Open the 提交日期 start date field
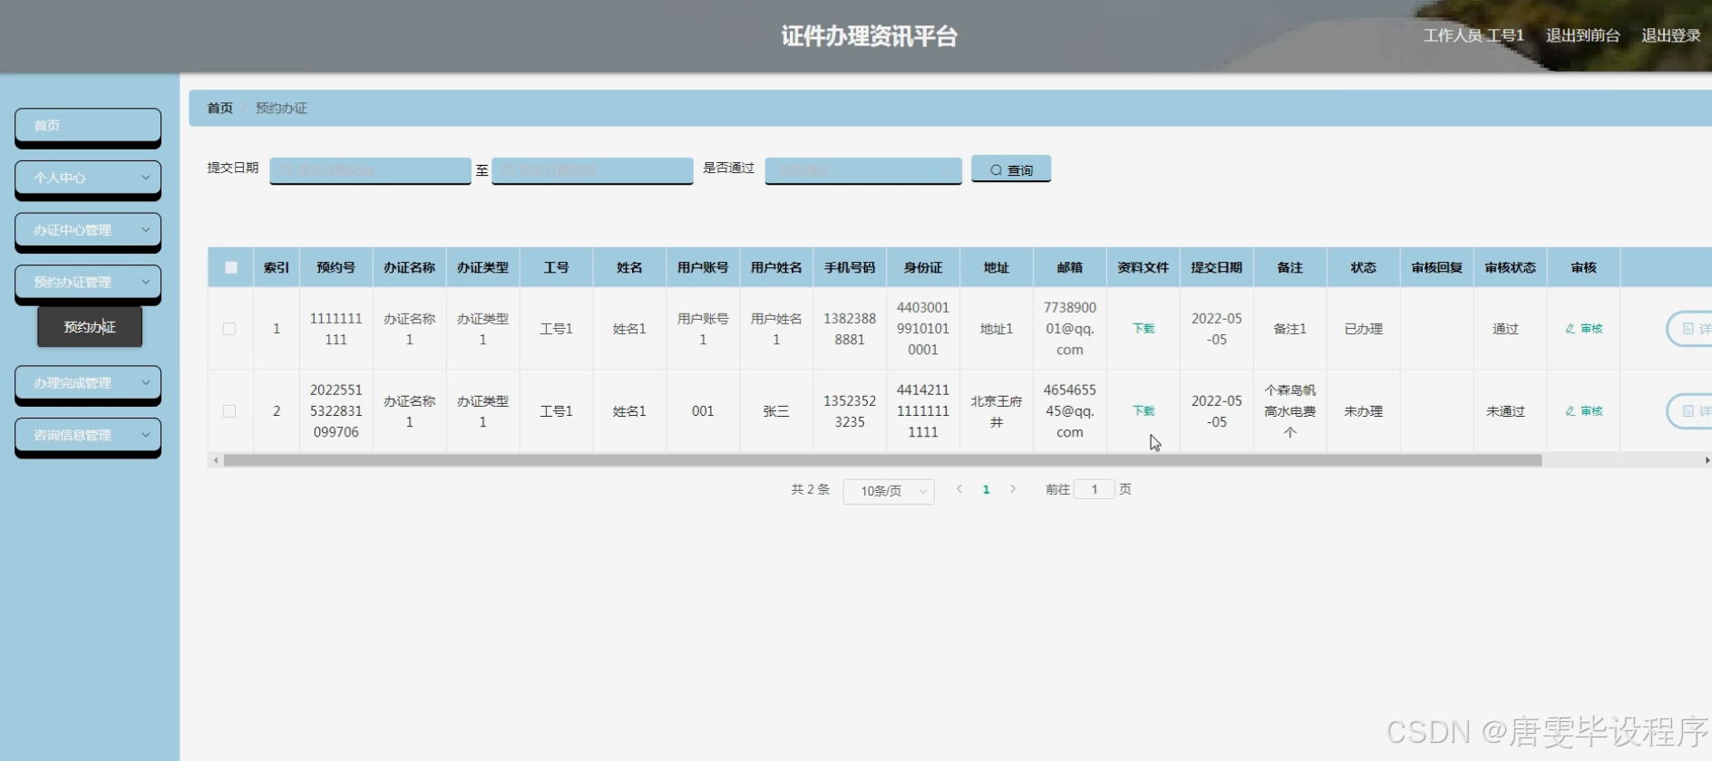Screen dimensions: 1712x761 pos(370,170)
